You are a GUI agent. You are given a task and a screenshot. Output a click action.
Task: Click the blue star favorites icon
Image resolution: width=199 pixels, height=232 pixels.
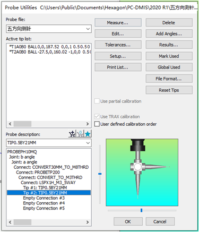[x=88, y=134]
